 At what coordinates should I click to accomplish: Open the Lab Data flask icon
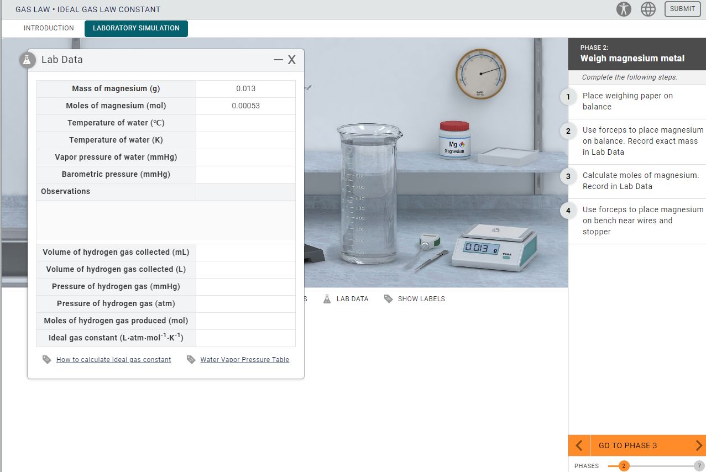[327, 298]
